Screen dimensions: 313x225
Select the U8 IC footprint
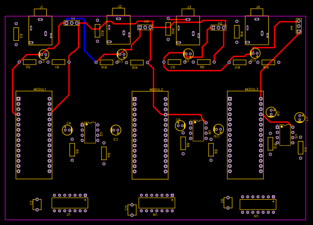coord(198,130)
